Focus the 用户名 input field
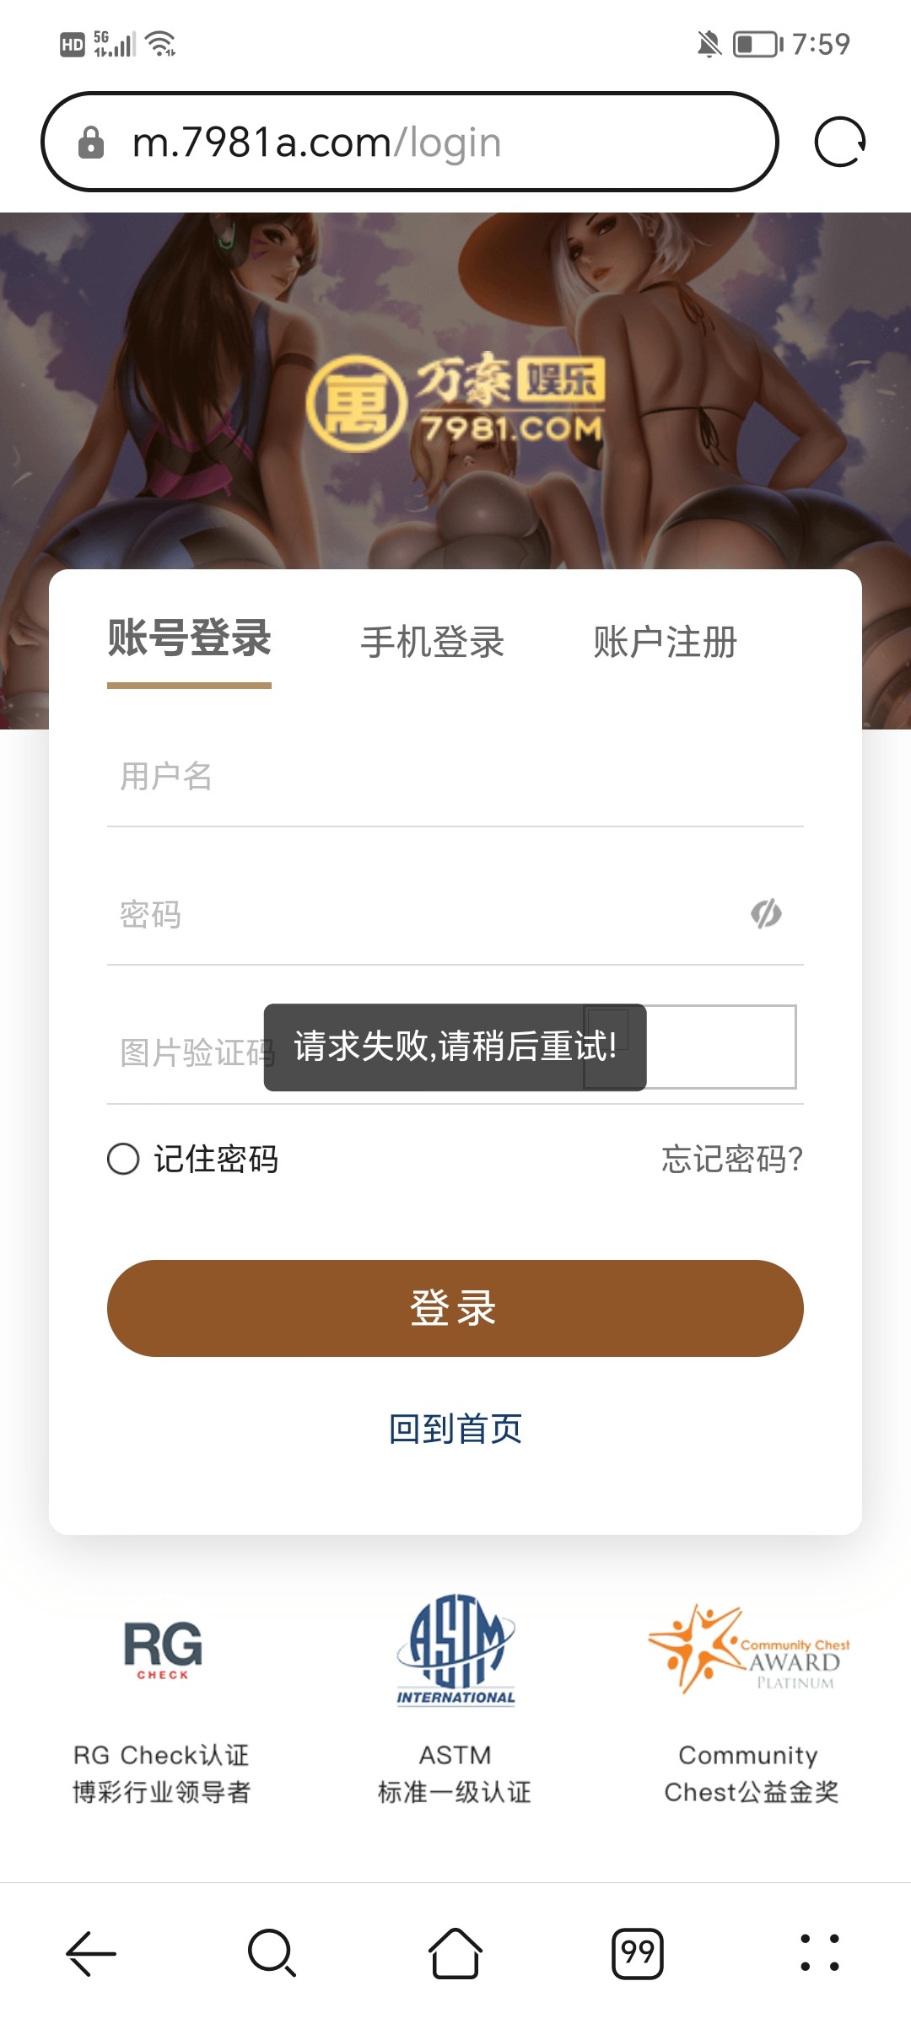This screenshot has height=2024, width=911. [x=455, y=776]
